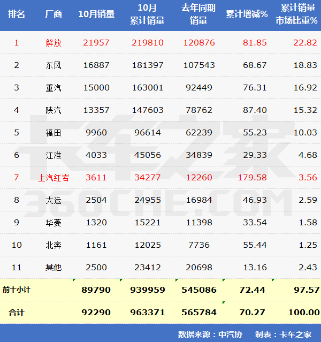321x342 pixels.
Task: Select the cumulative value 23412
Action: [x=148, y=268]
